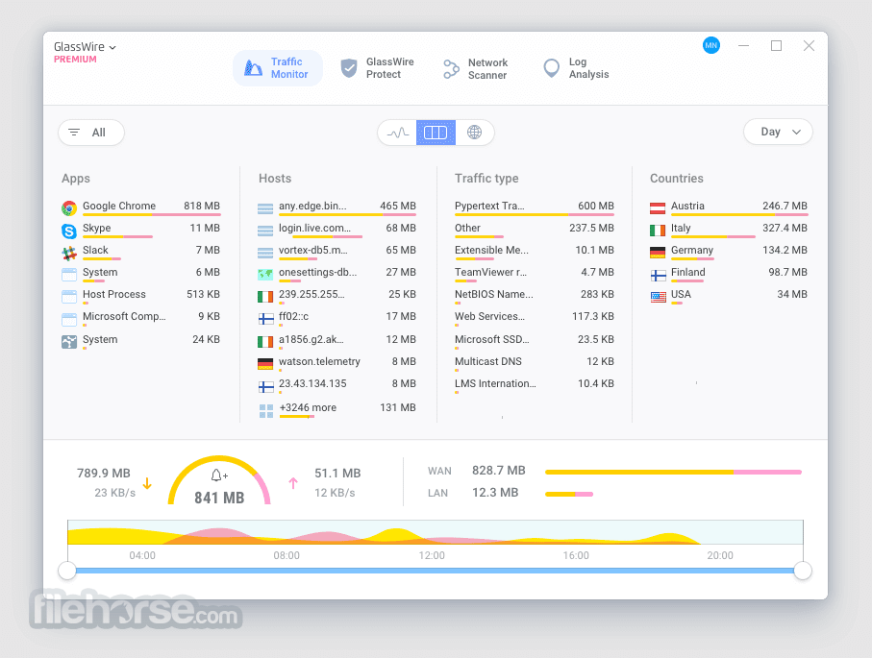Click the LAN usage bar
This screenshot has width=872, height=658.
coord(569,494)
